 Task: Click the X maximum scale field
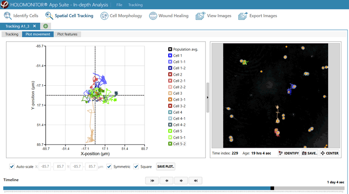(x=60, y=166)
